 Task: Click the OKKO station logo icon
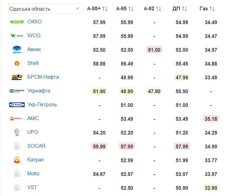[17, 22]
